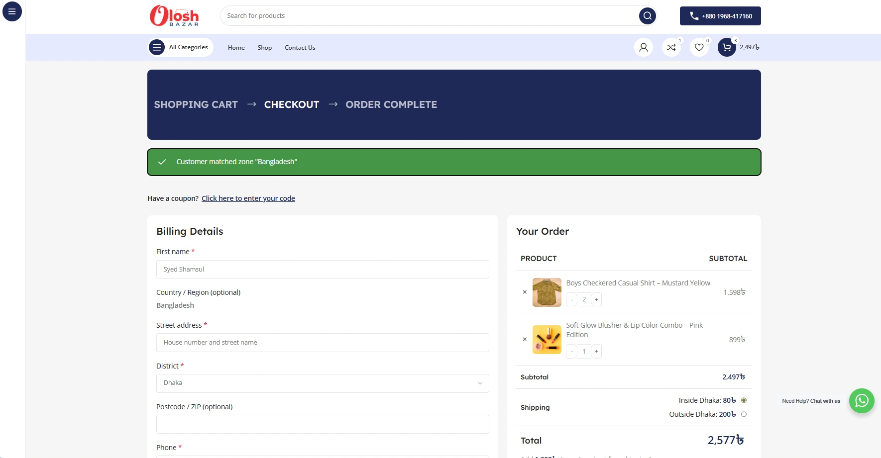Select Outside Dhaka shipping option
Screen dimensions: 881x458
click(744, 414)
